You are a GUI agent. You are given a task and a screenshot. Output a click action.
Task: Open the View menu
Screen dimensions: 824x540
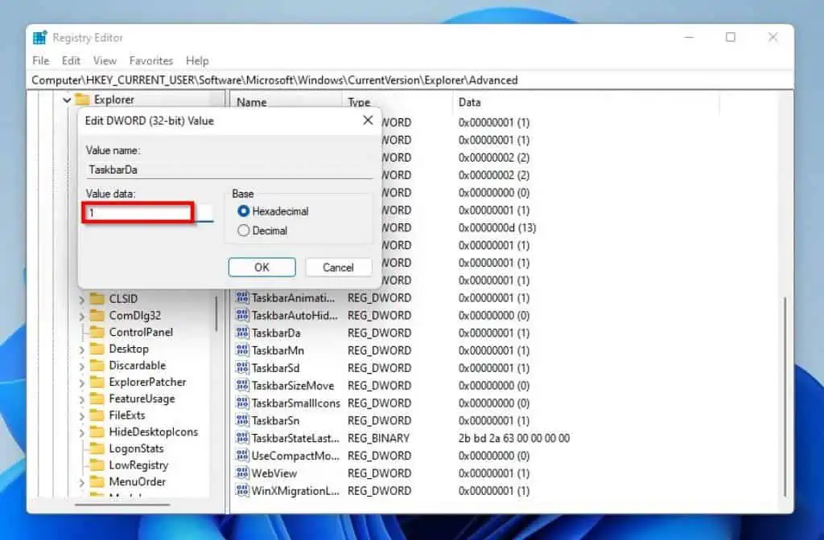click(105, 60)
